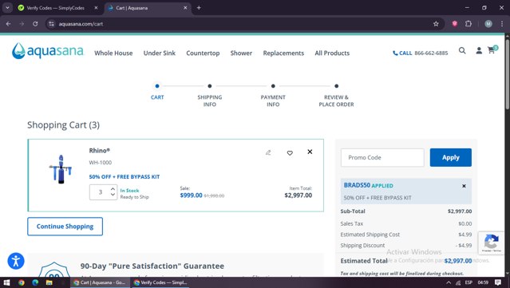Open the shopping cart icon in header

pyautogui.click(x=492, y=49)
